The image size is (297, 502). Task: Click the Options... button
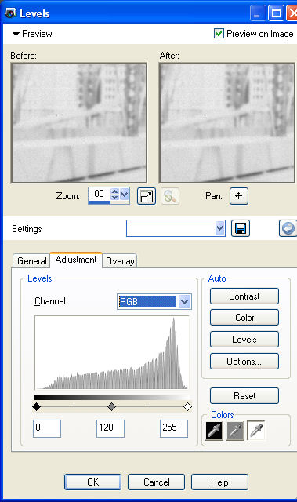tap(244, 362)
